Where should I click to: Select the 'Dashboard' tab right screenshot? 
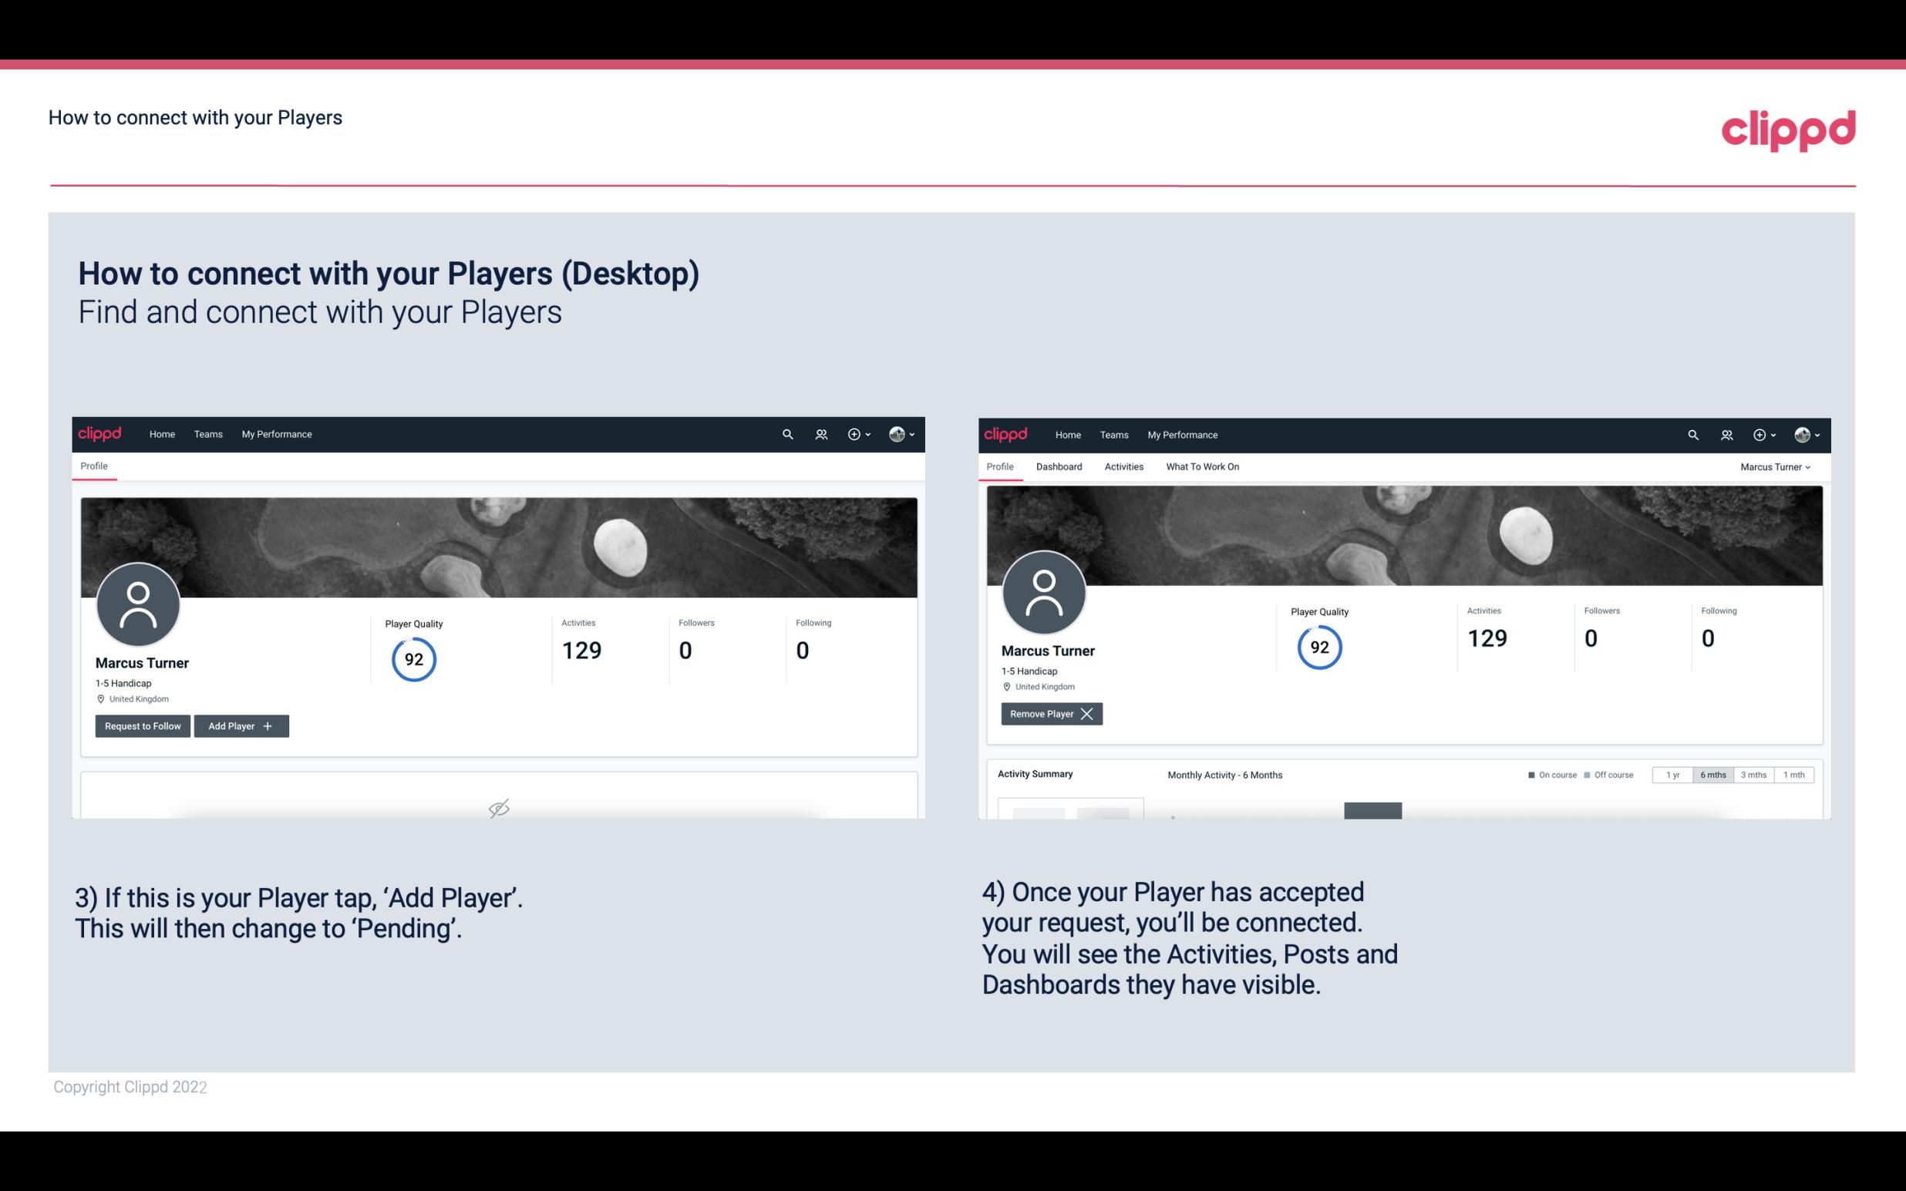point(1059,466)
